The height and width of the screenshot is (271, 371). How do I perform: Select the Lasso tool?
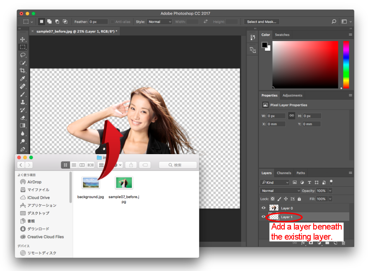(23, 55)
